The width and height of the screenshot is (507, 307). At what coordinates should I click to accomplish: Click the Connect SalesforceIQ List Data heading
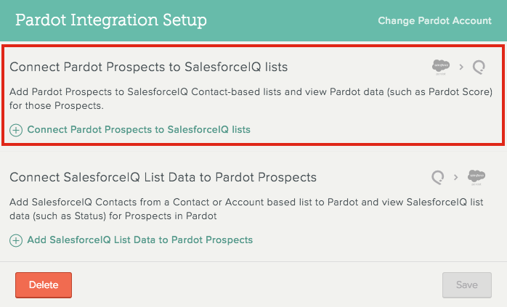pos(163,177)
